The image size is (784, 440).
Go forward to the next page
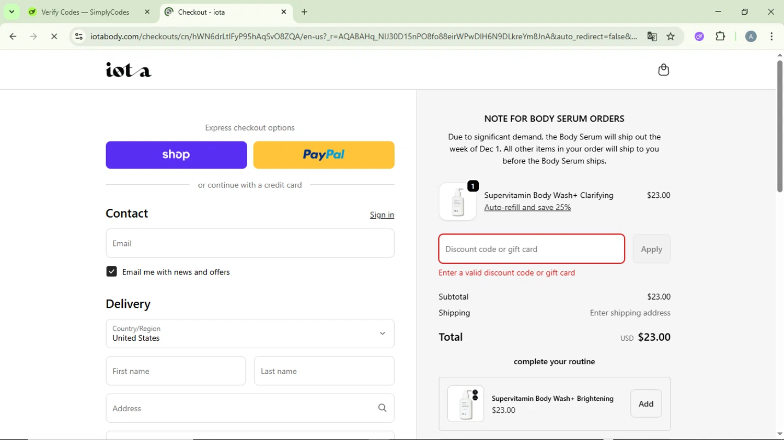point(33,37)
